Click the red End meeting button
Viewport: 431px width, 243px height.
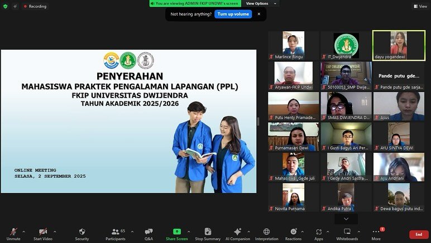[419, 235]
